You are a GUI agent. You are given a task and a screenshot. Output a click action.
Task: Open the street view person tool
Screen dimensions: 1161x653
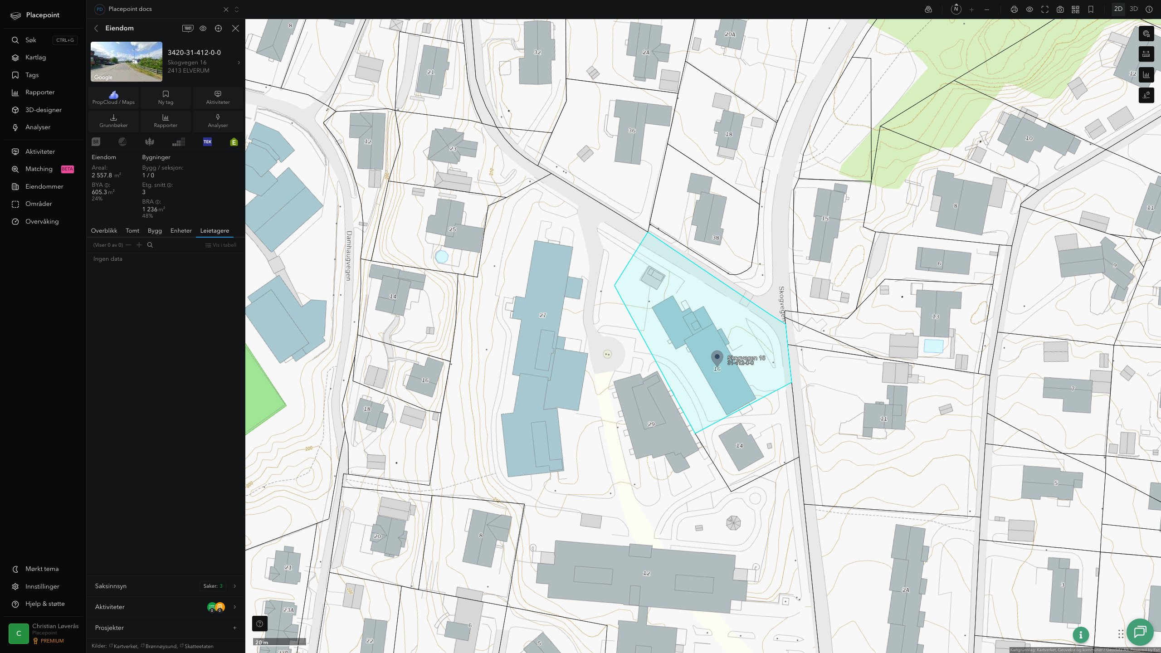coord(1146,95)
